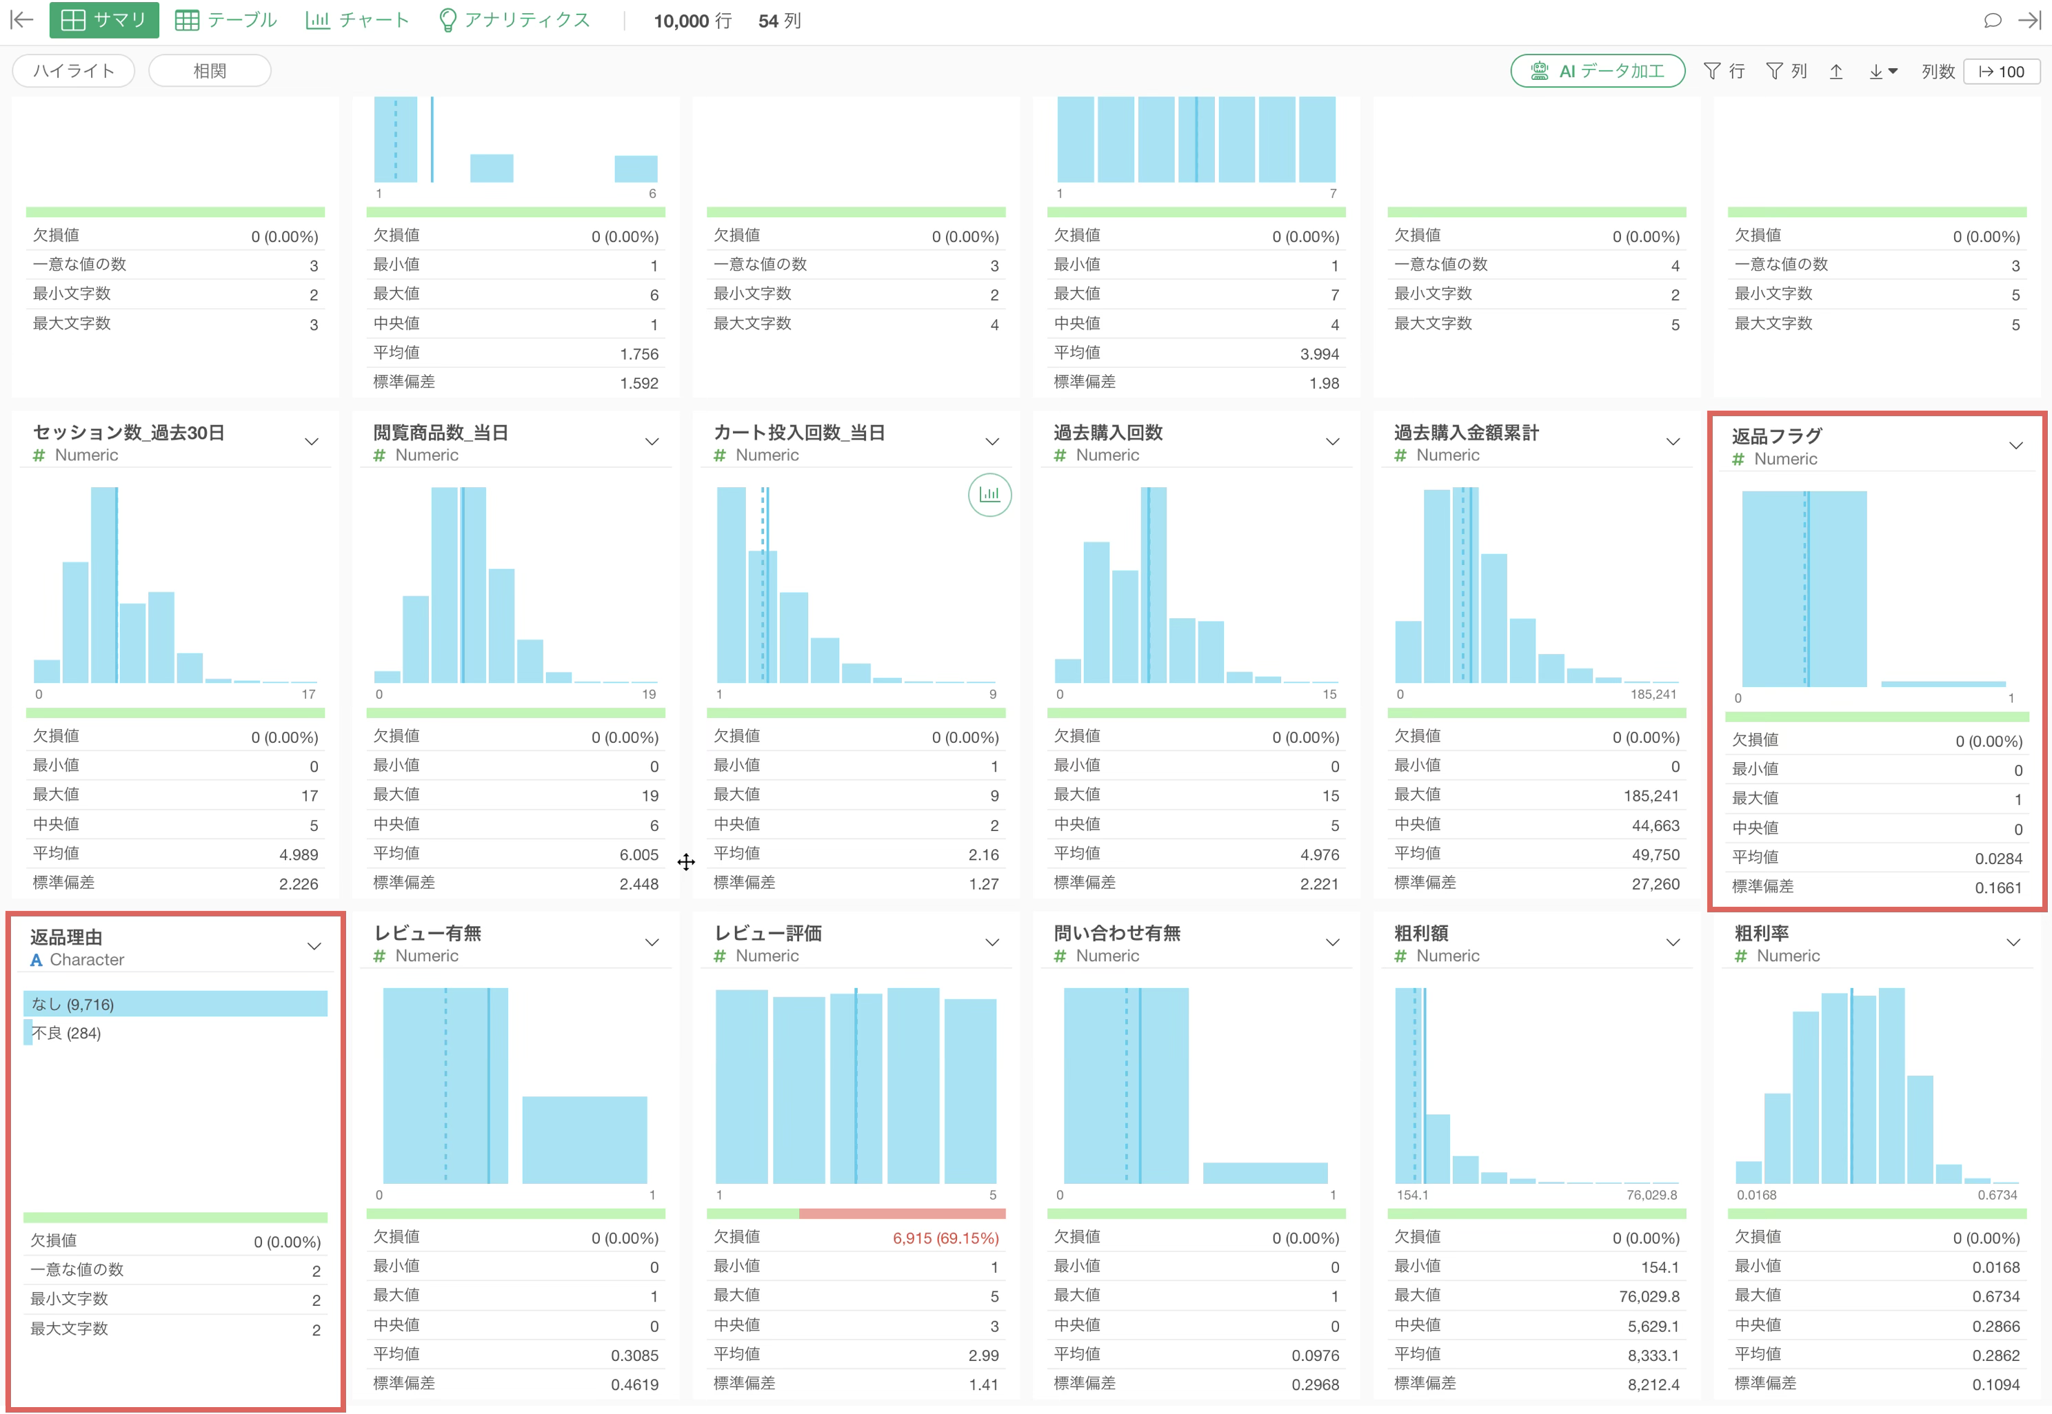Expand the 返品フラグ column menu chevron
Viewport: 2052px width, 1414px height.
point(2015,444)
